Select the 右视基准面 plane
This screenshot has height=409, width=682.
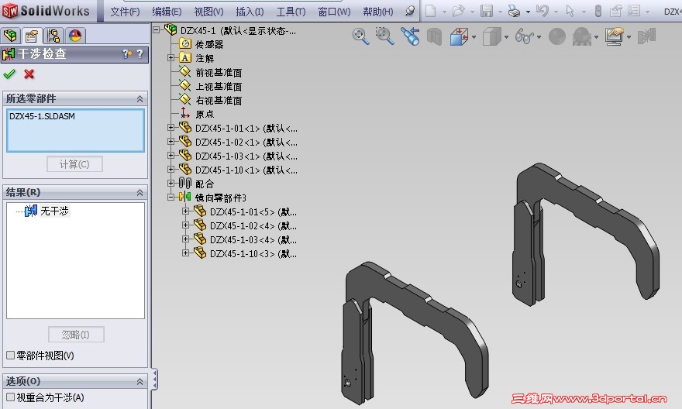219,101
